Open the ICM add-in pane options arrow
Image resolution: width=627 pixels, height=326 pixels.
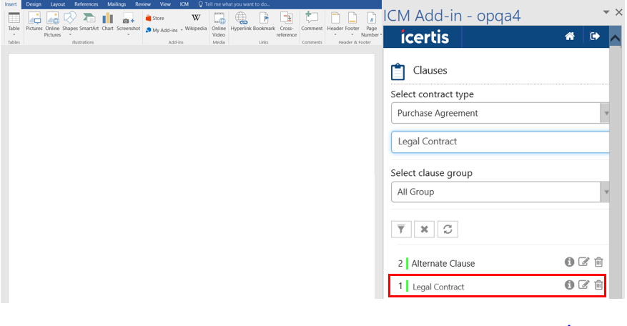tap(606, 12)
